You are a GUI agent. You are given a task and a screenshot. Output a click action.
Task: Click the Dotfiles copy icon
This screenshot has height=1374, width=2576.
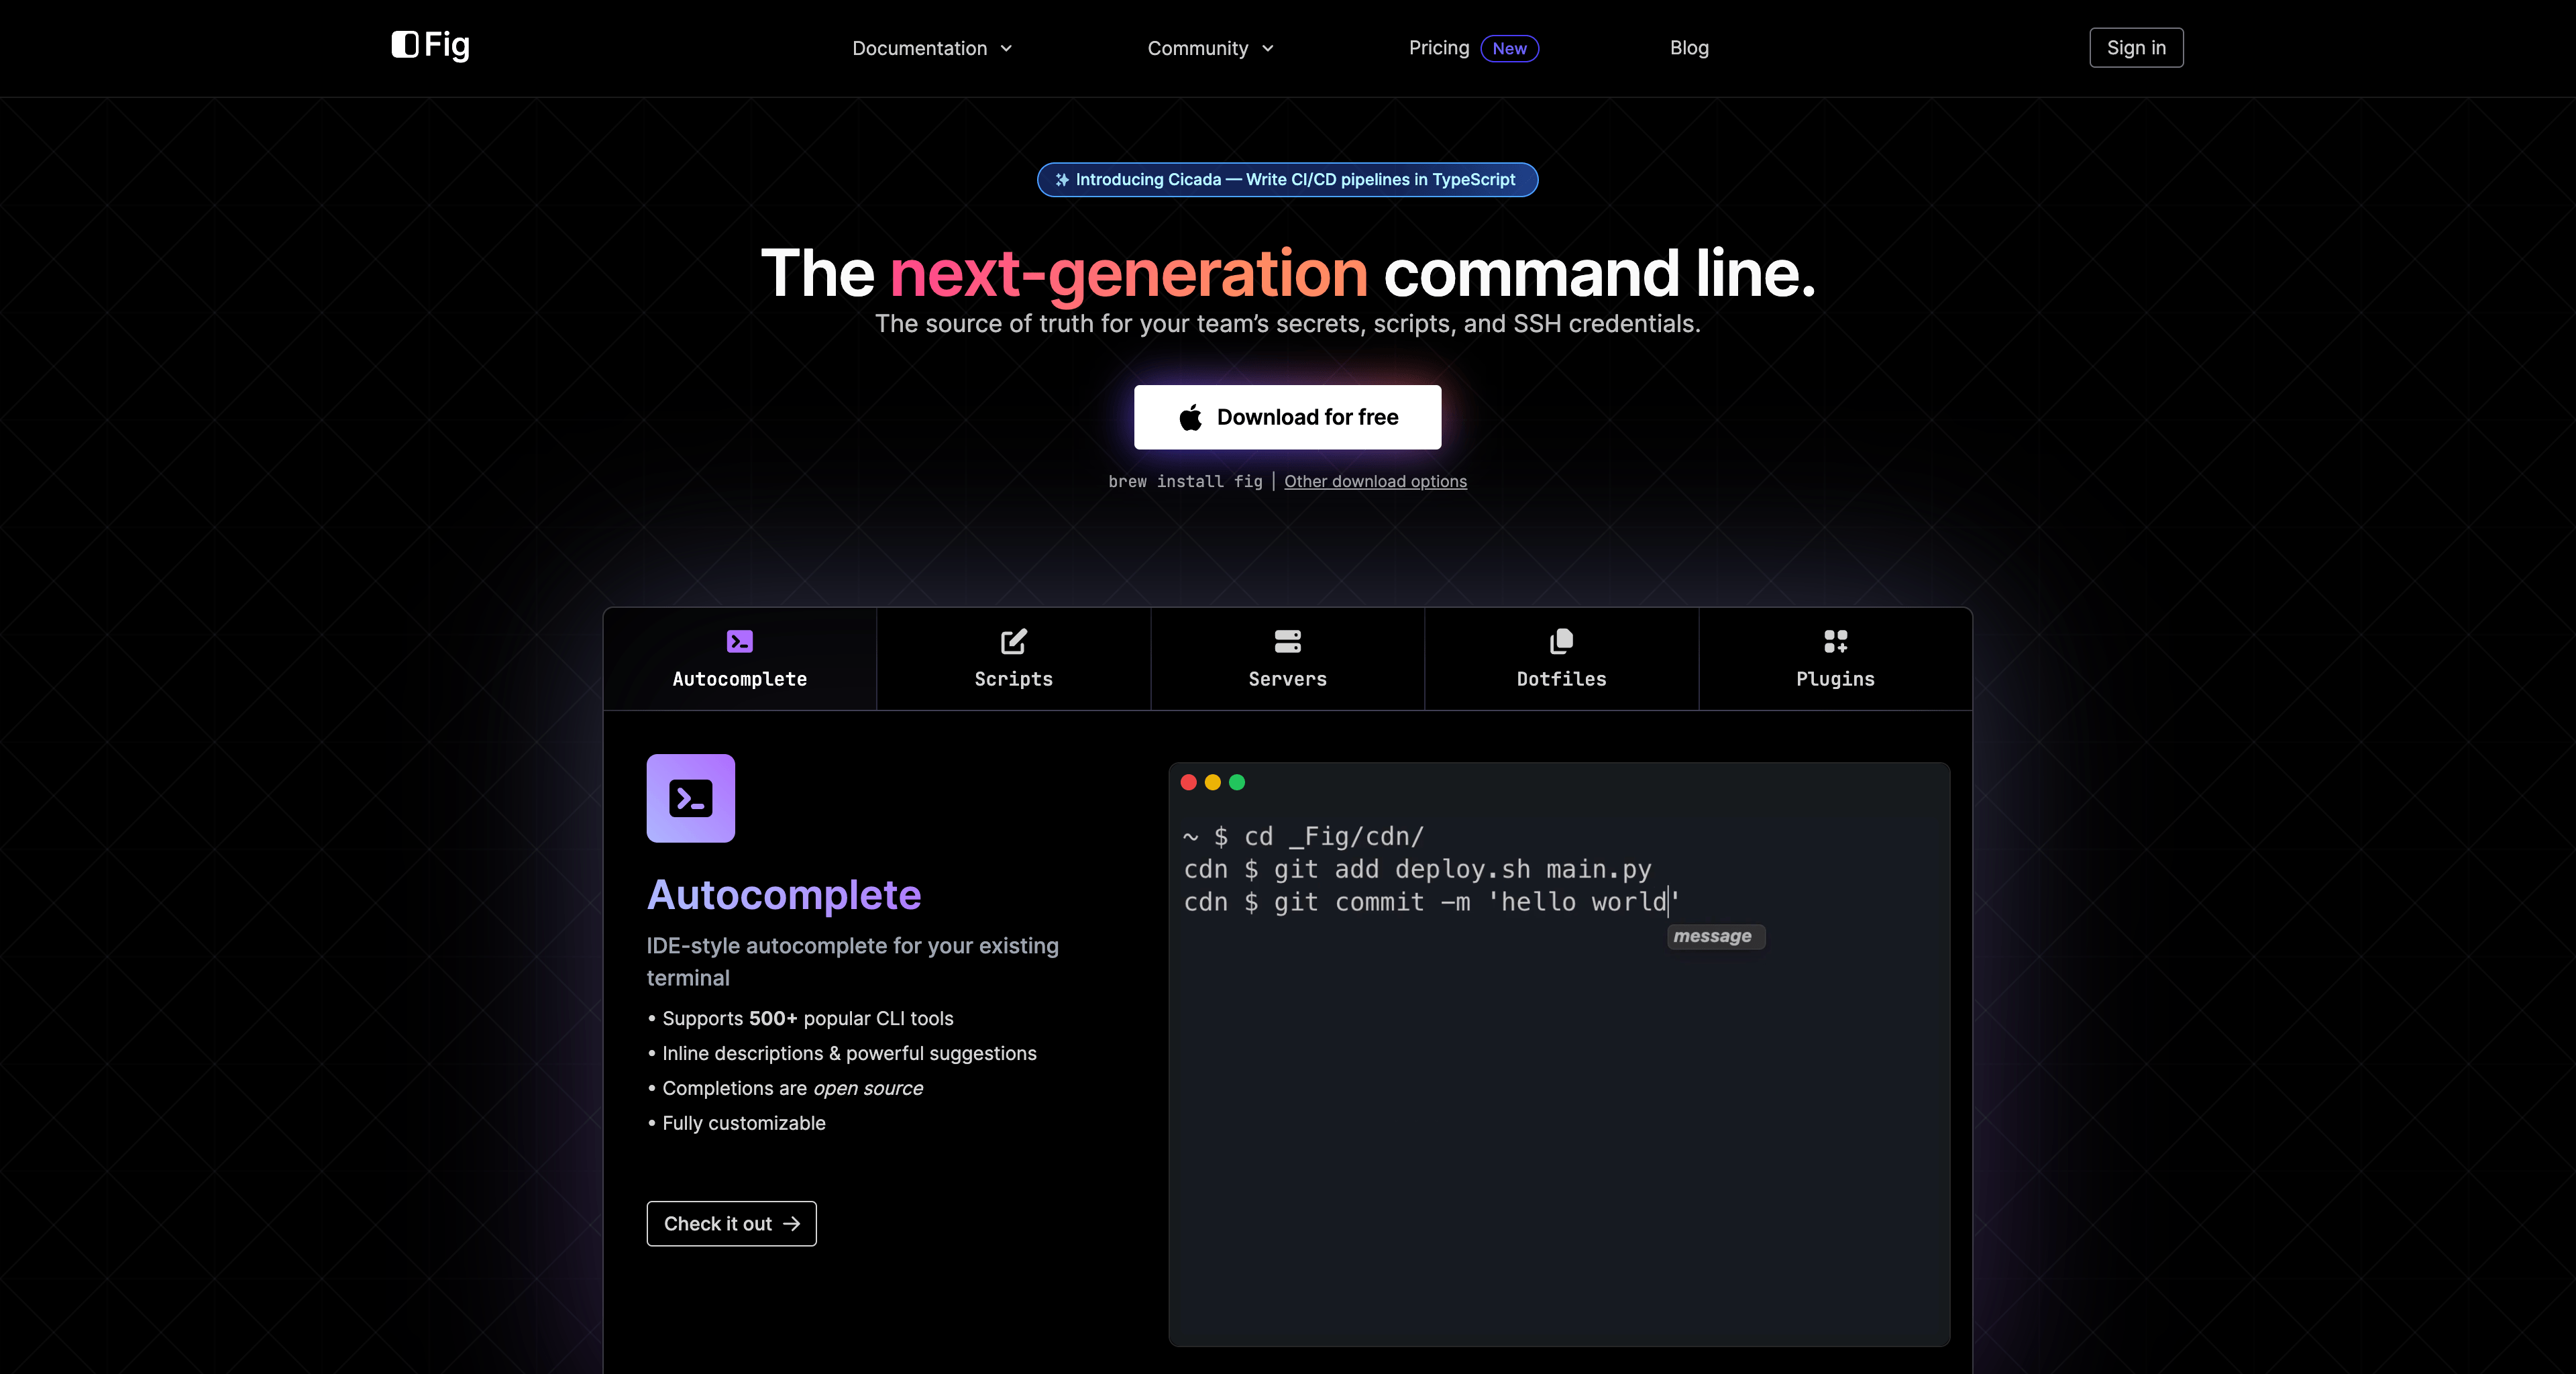pyautogui.click(x=1561, y=642)
